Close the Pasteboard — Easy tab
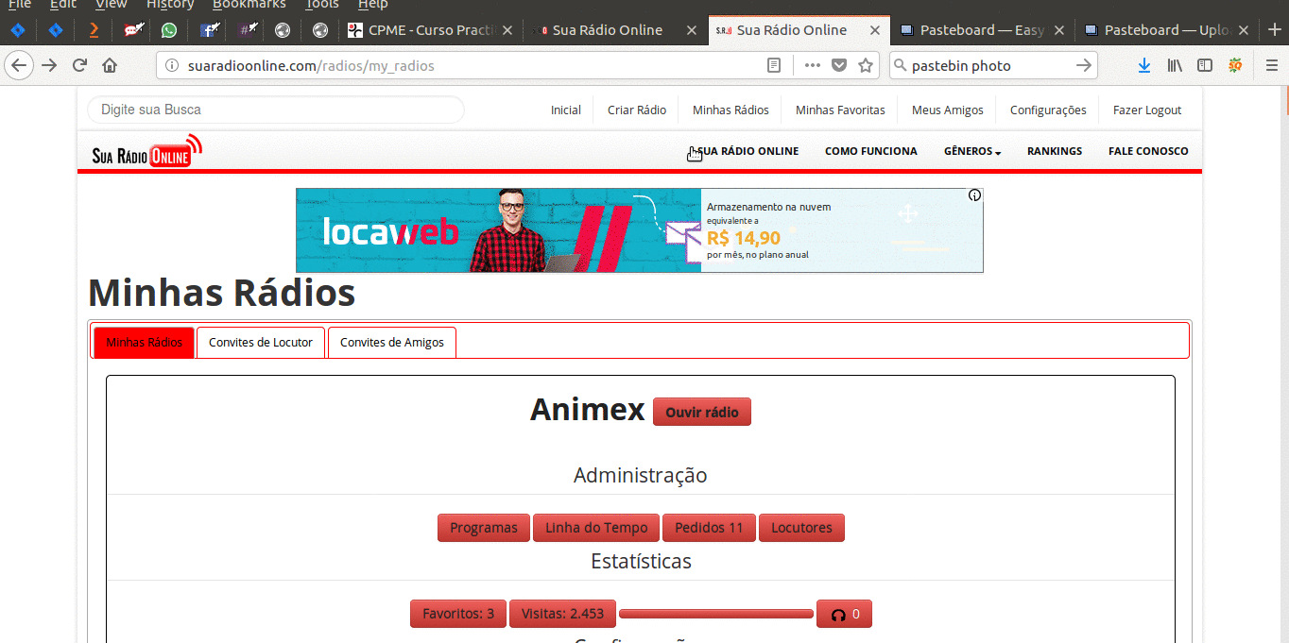The image size is (1289, 643). [x=1058, y=30]
